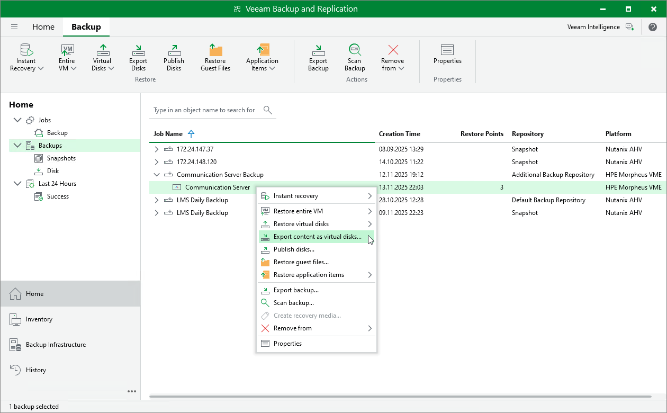Open Backup Infrastructure view
Viewport: 667px width, 413px height.
coord(56,344)
